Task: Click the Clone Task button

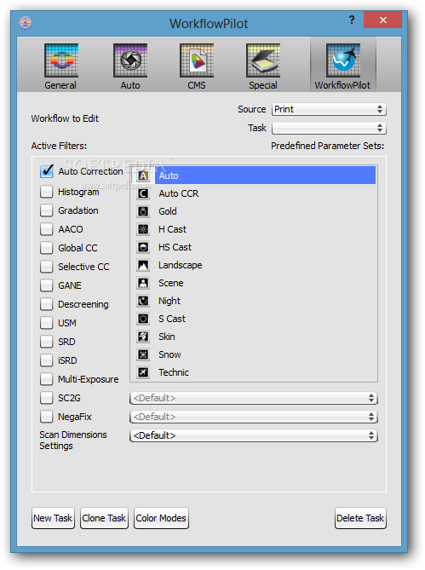Action: pos(104,518)
